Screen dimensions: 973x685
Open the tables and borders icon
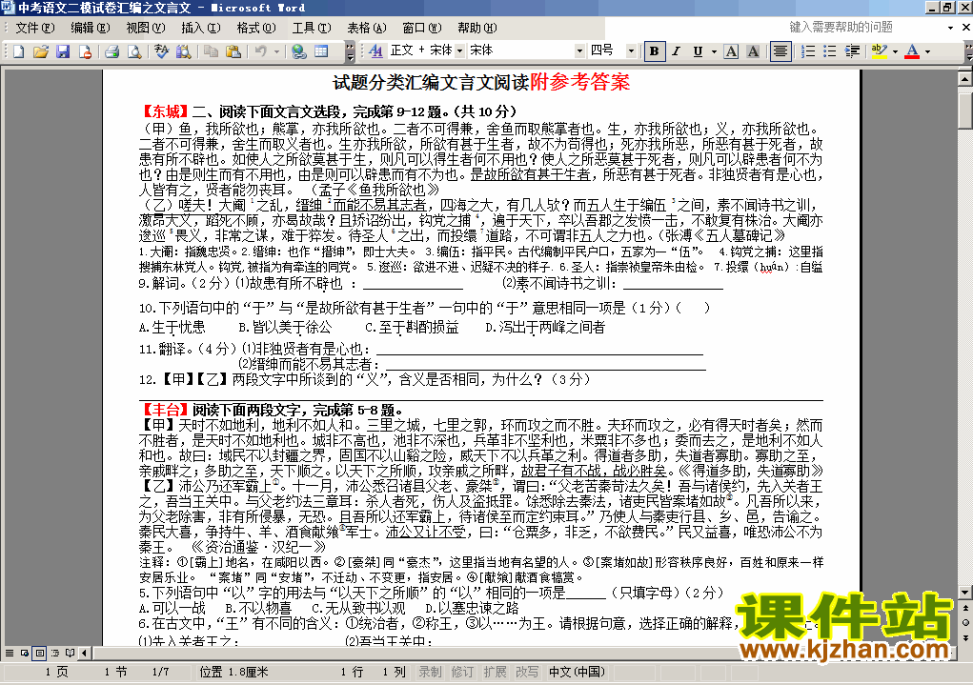pyautogui.click(x=321, y=51)
